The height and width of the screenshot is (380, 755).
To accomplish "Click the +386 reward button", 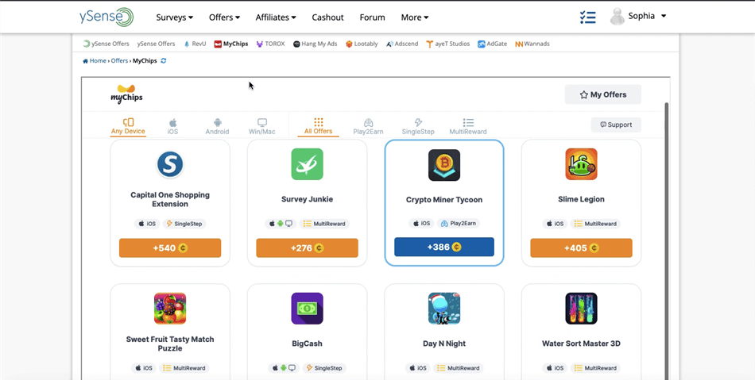I will point(444,247).
